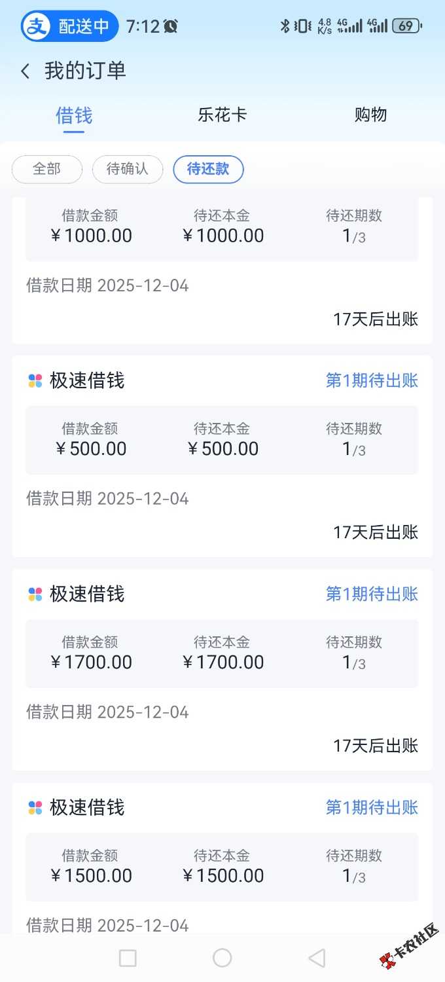
Task: Tap the colorful icon of the ¥1700.00 loan
Action: 35,594
